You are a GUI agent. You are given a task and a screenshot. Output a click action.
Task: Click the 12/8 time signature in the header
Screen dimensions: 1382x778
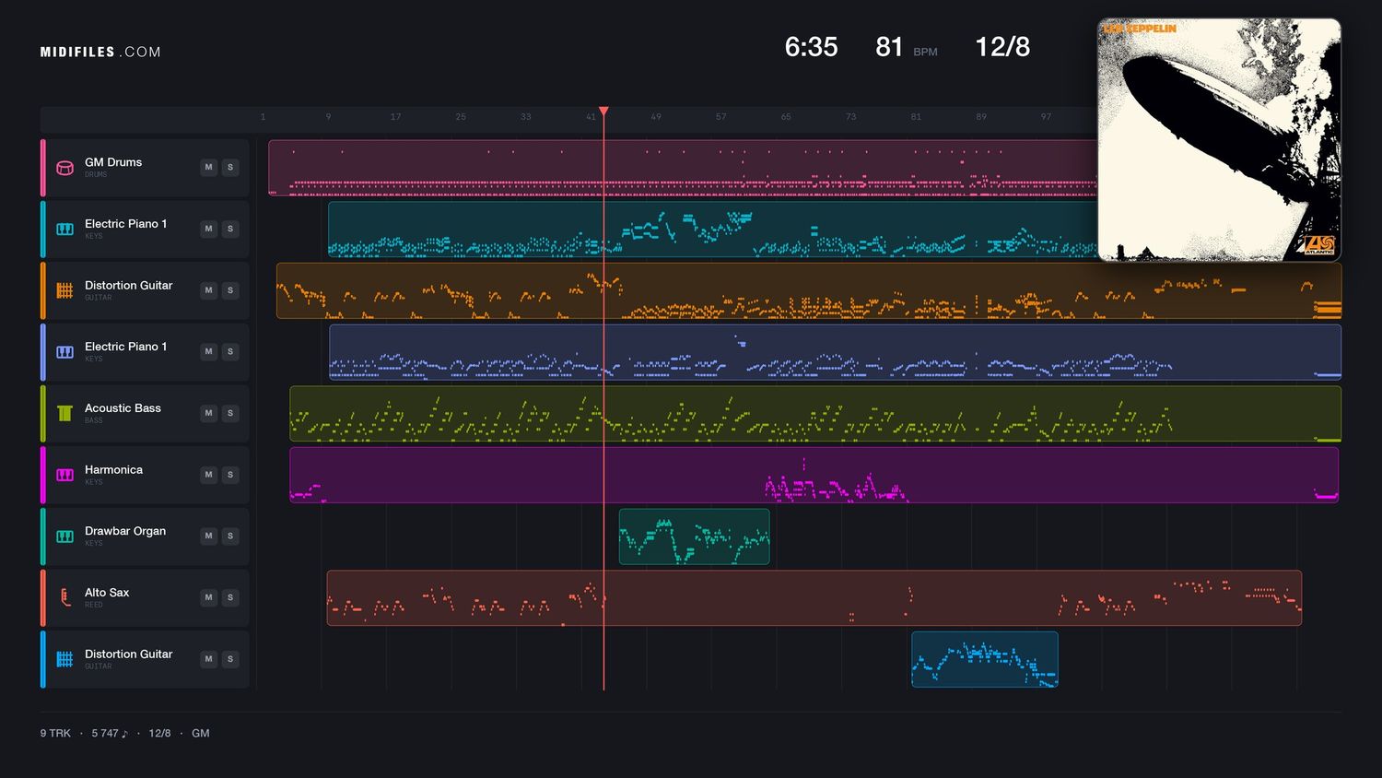[x=1002, y=47]
